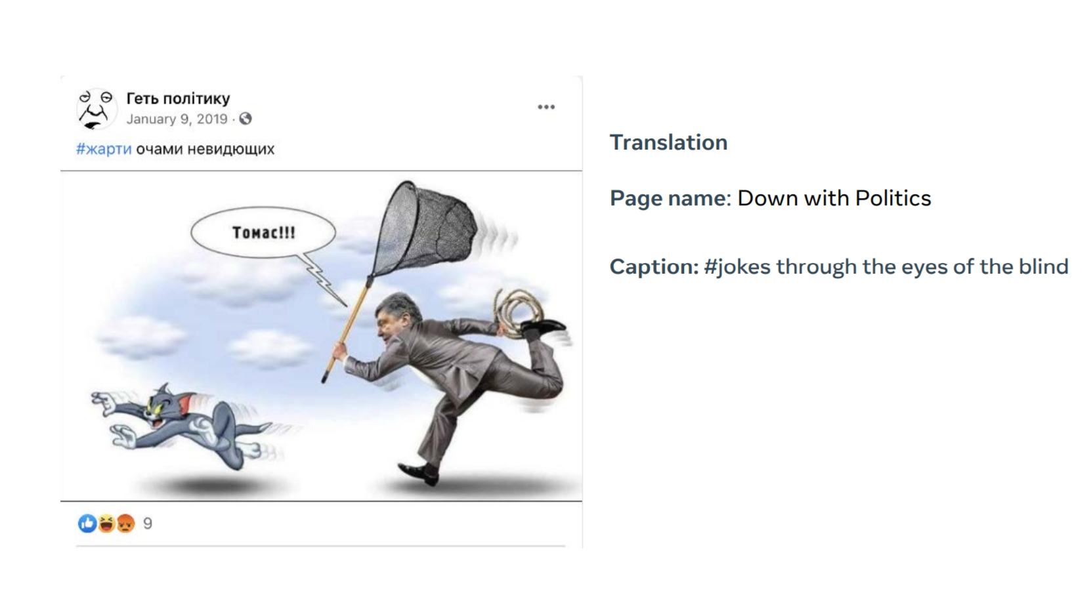Click the Haha laughing reaction icon
Viewport: 1091px width, 595px height.
(106, 523)
